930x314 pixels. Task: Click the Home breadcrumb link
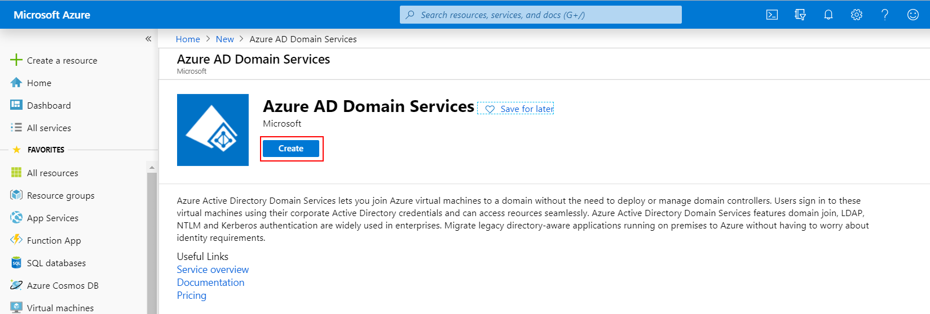click(188, 39)
